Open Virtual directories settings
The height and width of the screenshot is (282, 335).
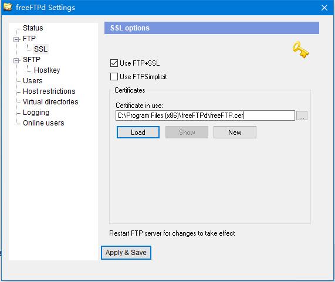pyautogui.click(x=50, y=102)
